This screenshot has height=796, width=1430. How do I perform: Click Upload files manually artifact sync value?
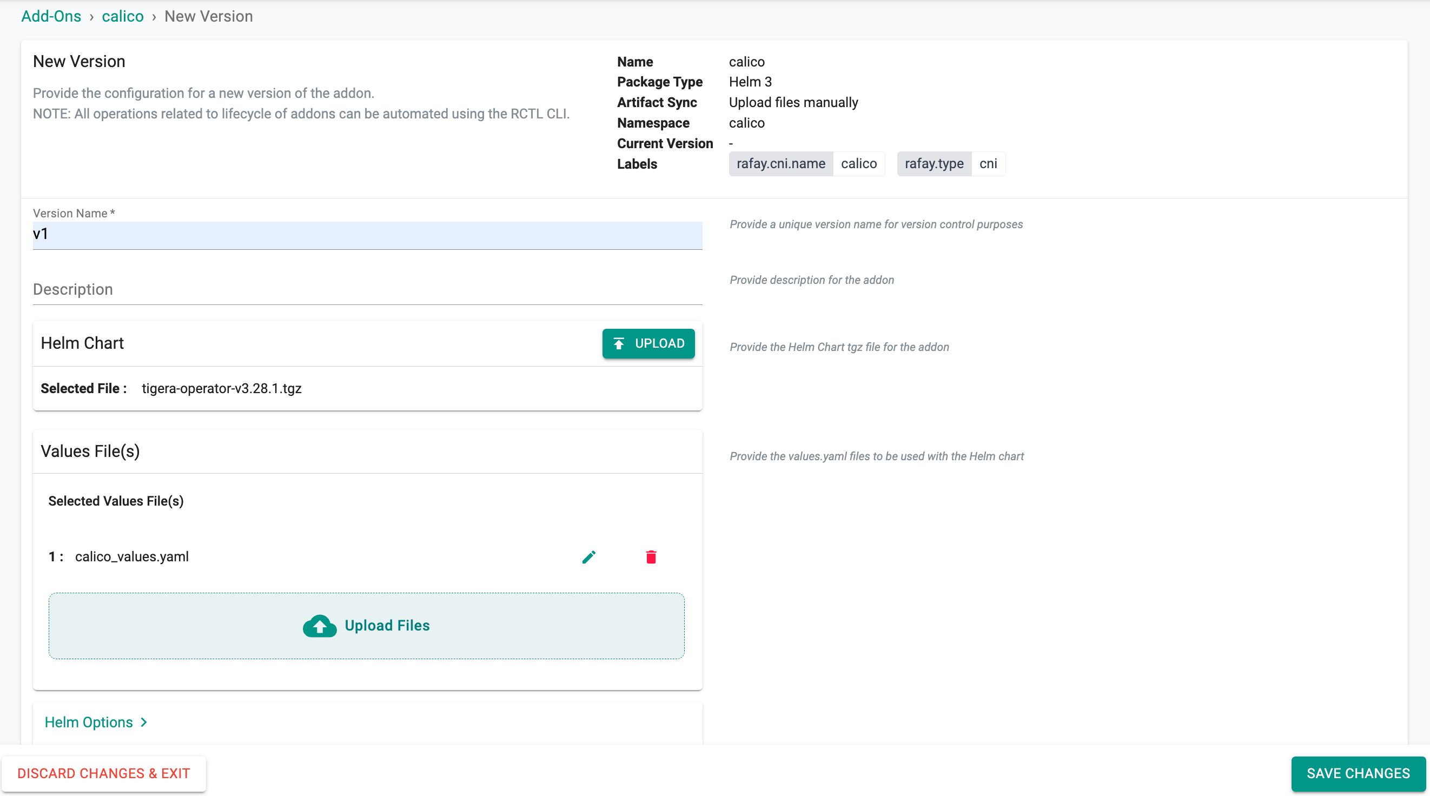[793, 103]
